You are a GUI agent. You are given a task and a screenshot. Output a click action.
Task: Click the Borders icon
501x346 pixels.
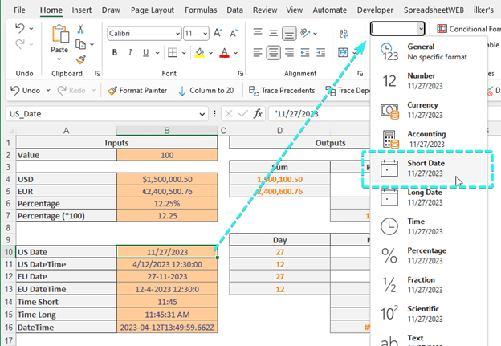(x=173, y=52)
